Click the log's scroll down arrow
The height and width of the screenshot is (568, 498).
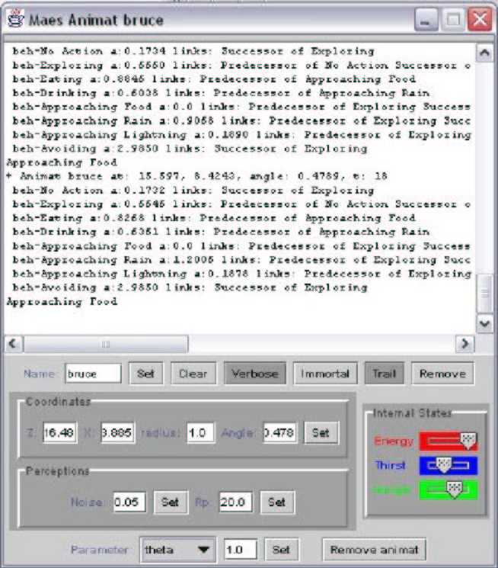pyautogui.click(x=484, y=323)
